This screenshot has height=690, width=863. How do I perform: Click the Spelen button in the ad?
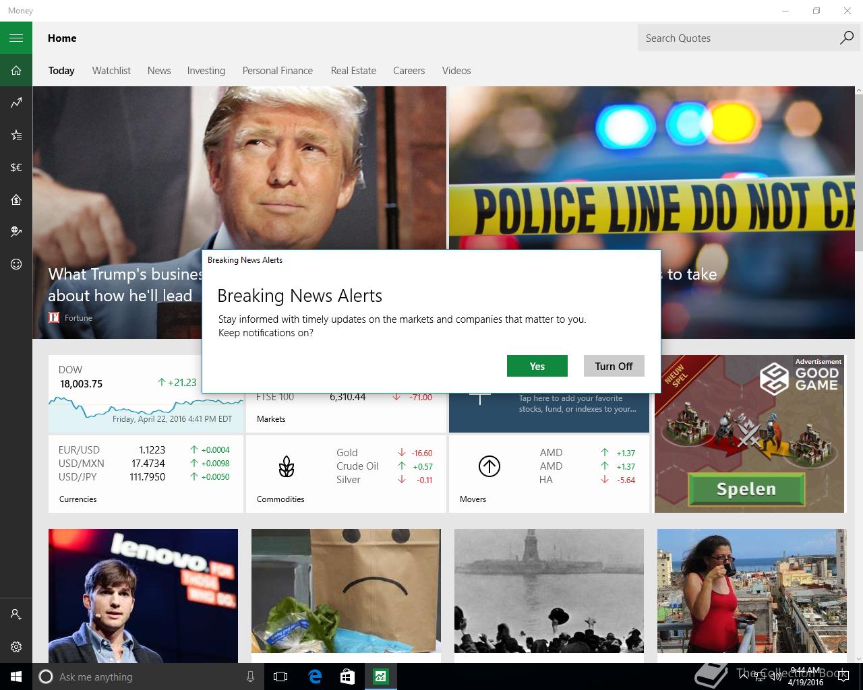click(x=746, y=489)
